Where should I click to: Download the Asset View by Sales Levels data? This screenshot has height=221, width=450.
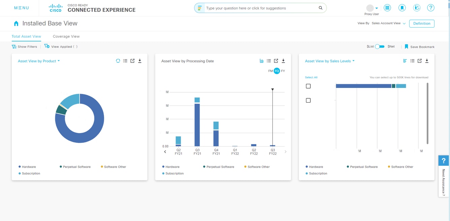pyautogui.click(x=427, y=61)
